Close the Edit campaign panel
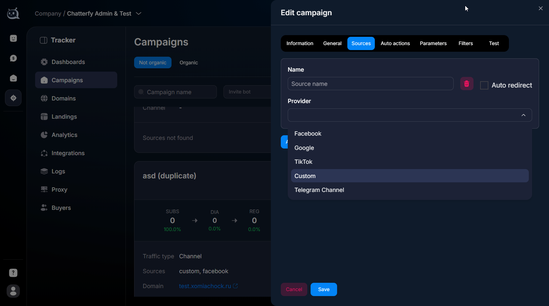This screenshot has width=549, height=306. [x=541, y=8]
